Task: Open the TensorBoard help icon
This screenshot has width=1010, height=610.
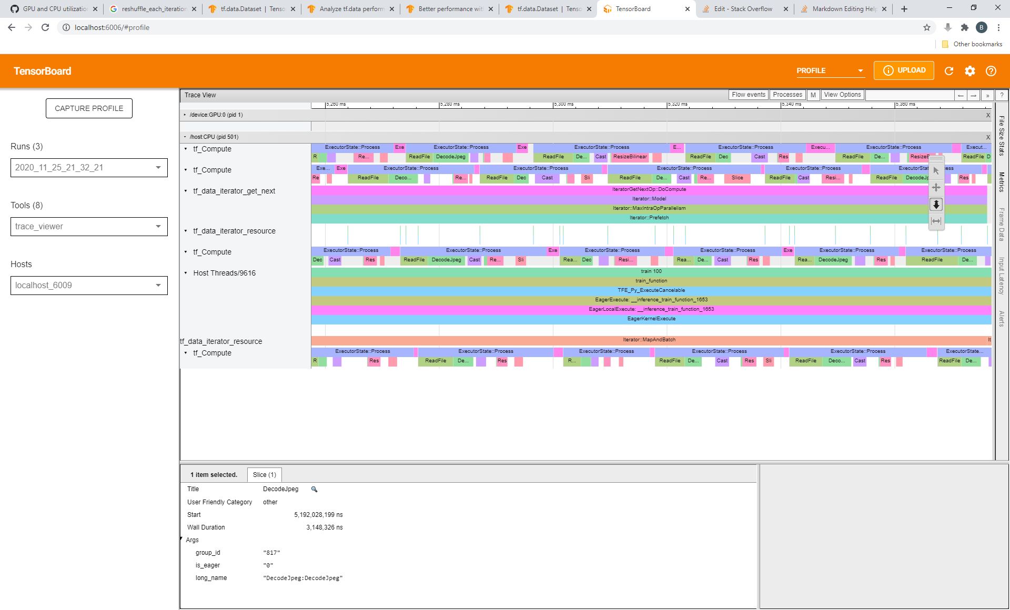Action: [991, 70]
